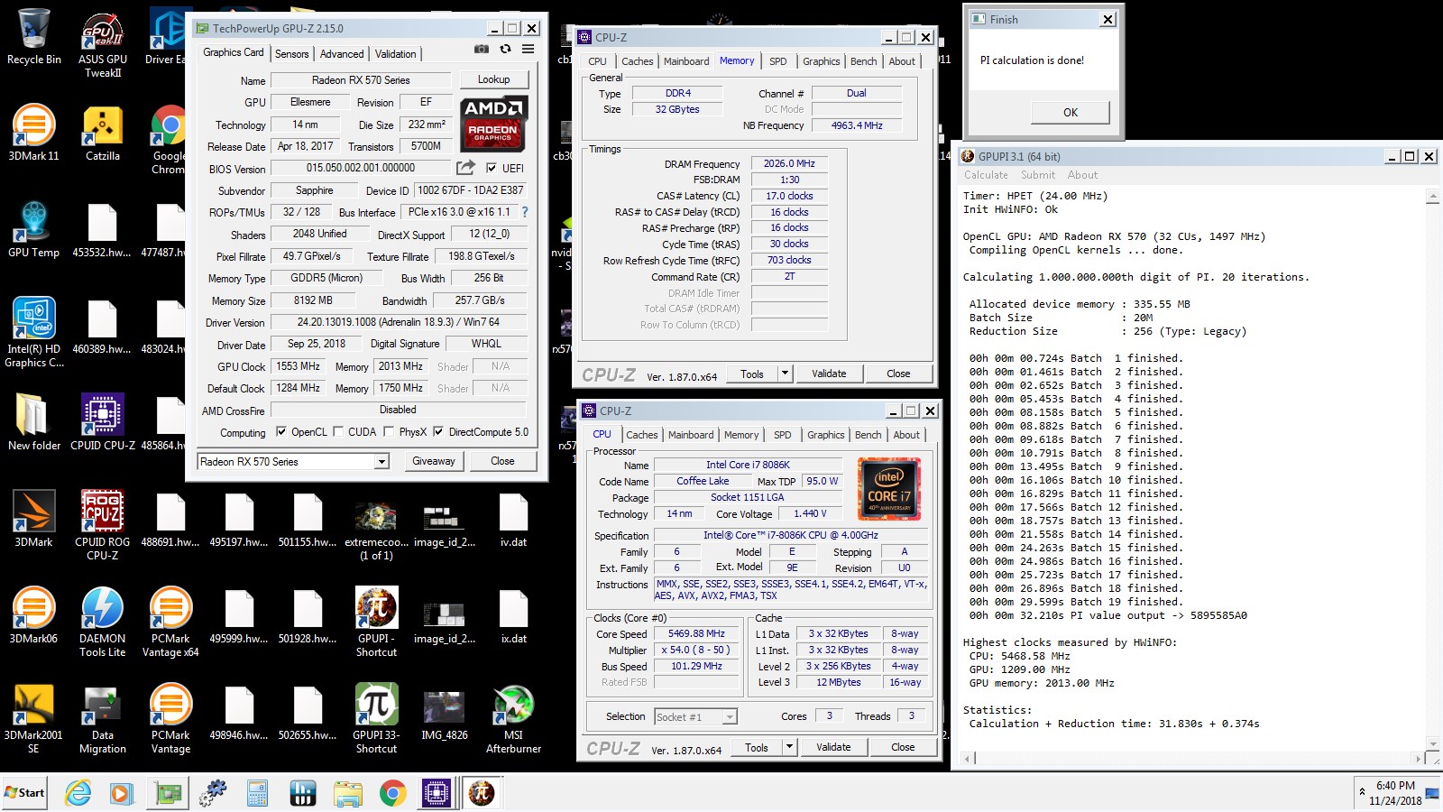Expand the Socket #1 selection dropdown

[x=730, y=716]
